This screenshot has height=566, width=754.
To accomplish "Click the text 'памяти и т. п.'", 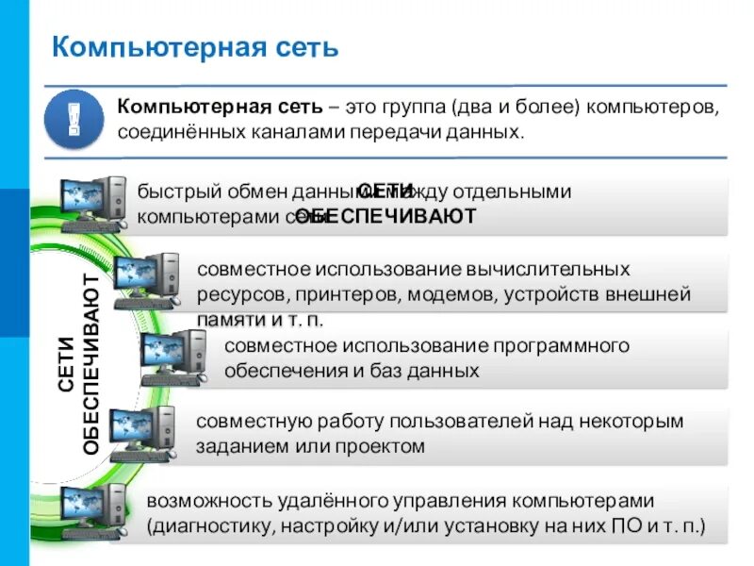I will point(260,320).
